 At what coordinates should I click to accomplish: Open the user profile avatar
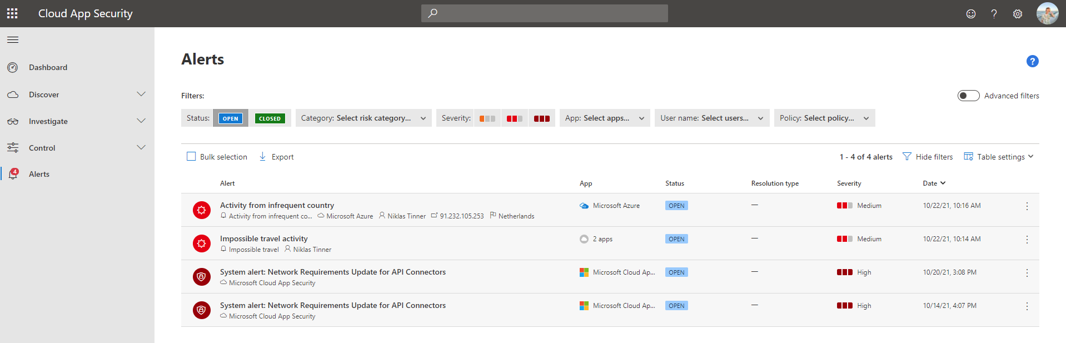coord(1048,13)
